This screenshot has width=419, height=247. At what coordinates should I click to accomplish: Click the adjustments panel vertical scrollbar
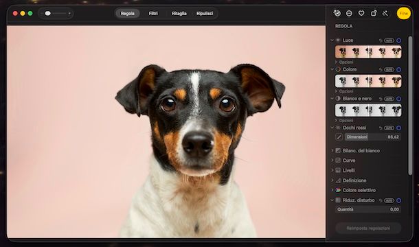(x=410, y=106)
